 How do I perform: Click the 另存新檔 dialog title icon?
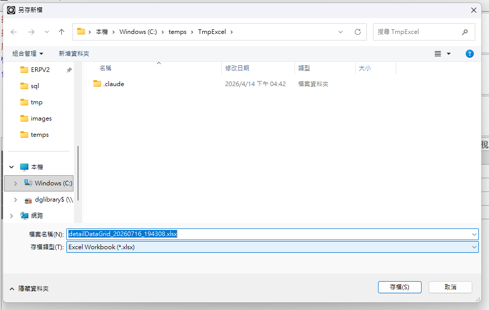click(11, 10)
